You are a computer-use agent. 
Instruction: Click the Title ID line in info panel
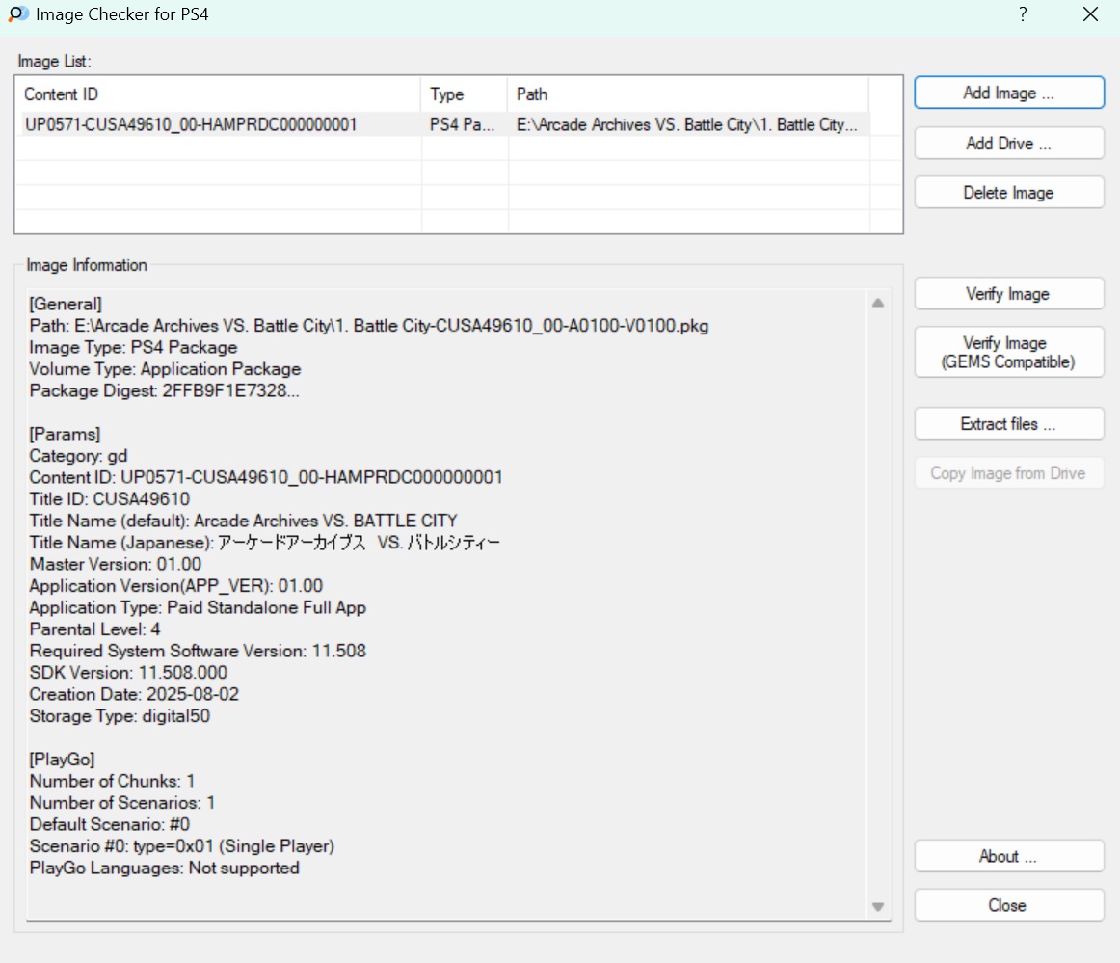[x=110, y=499]
